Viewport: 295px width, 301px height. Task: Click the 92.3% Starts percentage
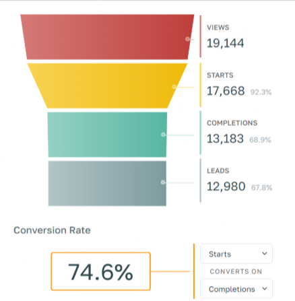click(261, 92)
